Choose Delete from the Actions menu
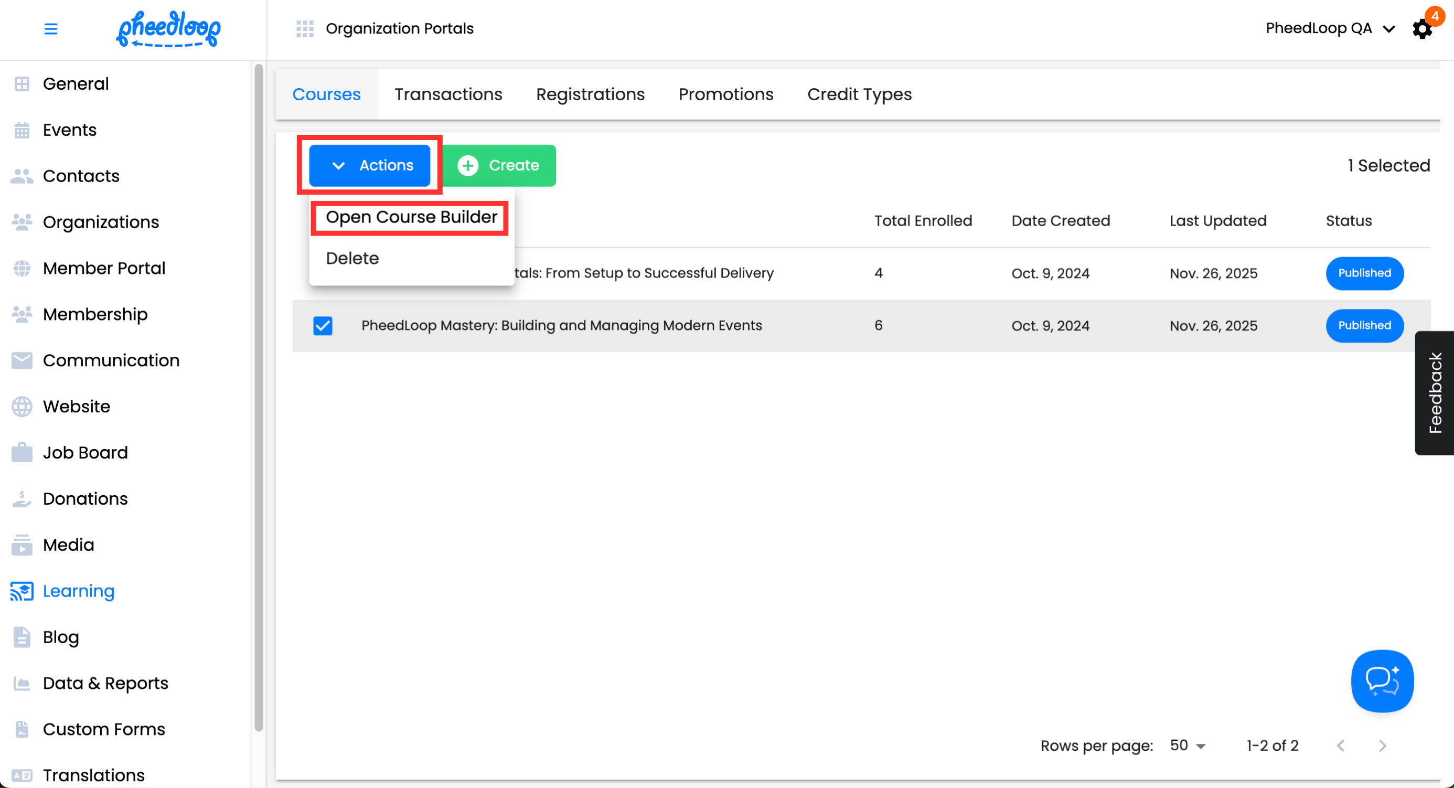 tap(352, 259)
